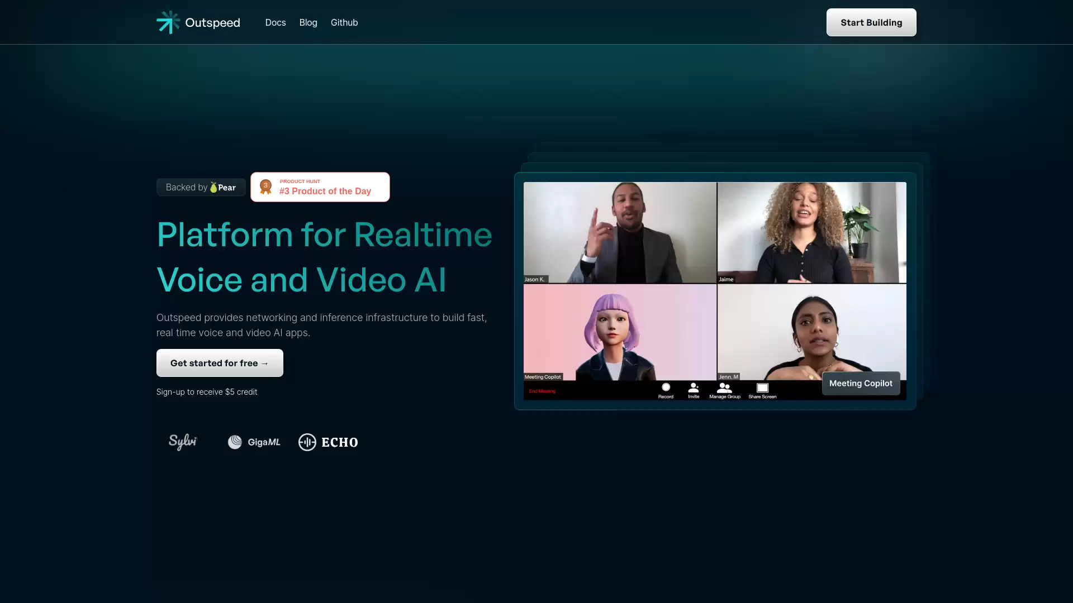
Task: Click the Invite person icon
Action: pyautogui.click(x=694, y=387)
